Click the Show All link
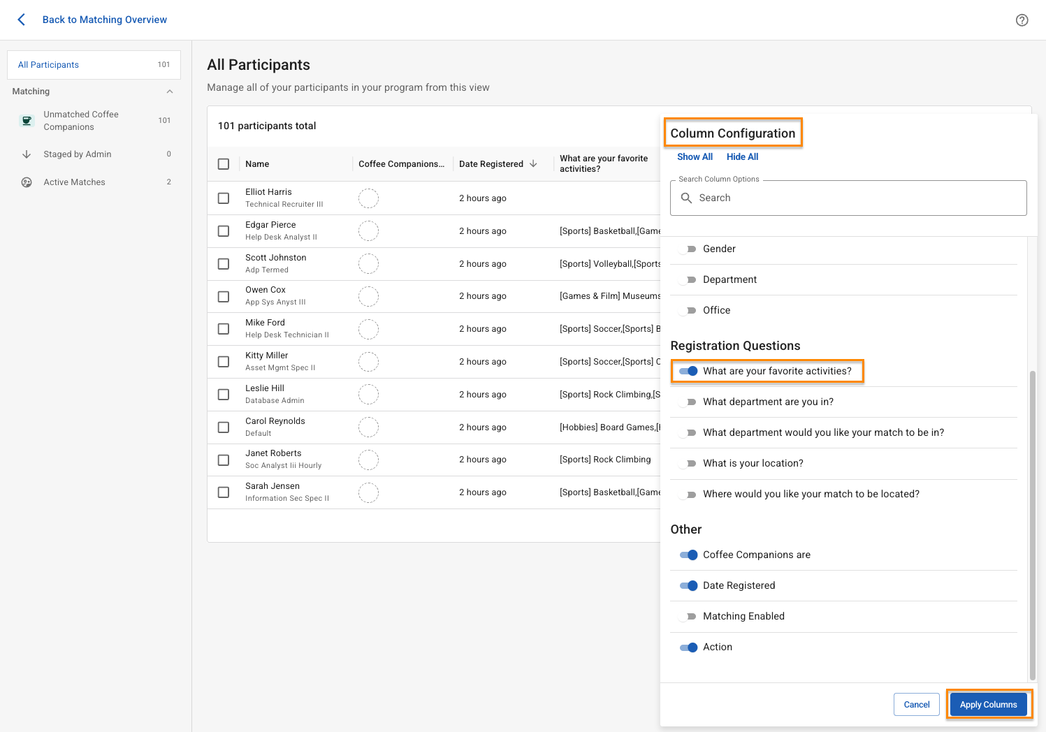Image resolution: width=1046 pixels, height=732 pixels. pyautogui.click(x=695, y=157)
